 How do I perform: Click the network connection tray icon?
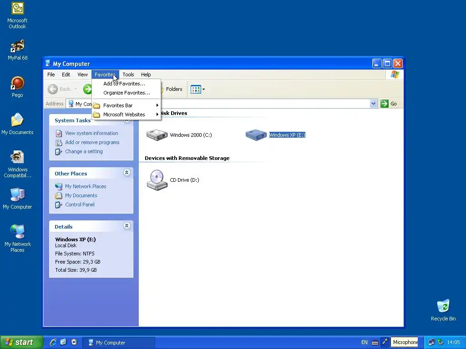(x=431, y=343)
